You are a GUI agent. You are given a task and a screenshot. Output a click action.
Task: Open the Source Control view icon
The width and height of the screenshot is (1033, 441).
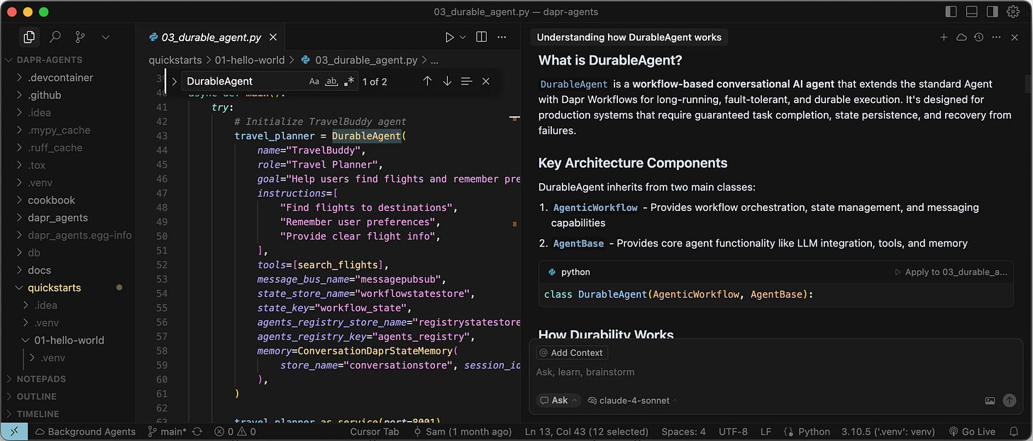80,37
